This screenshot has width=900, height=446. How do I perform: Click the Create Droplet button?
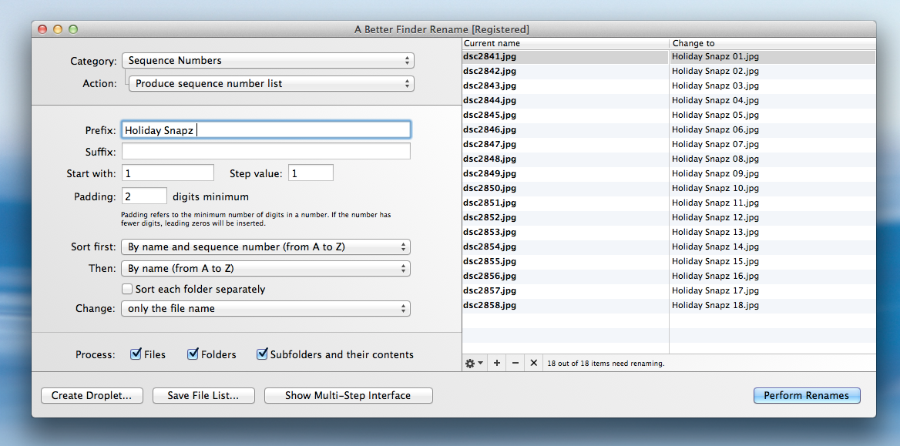(92, 395)
